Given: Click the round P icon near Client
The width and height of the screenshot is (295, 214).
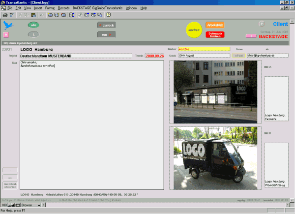Looking at the screenshot, I should click(x=262, y=24).
